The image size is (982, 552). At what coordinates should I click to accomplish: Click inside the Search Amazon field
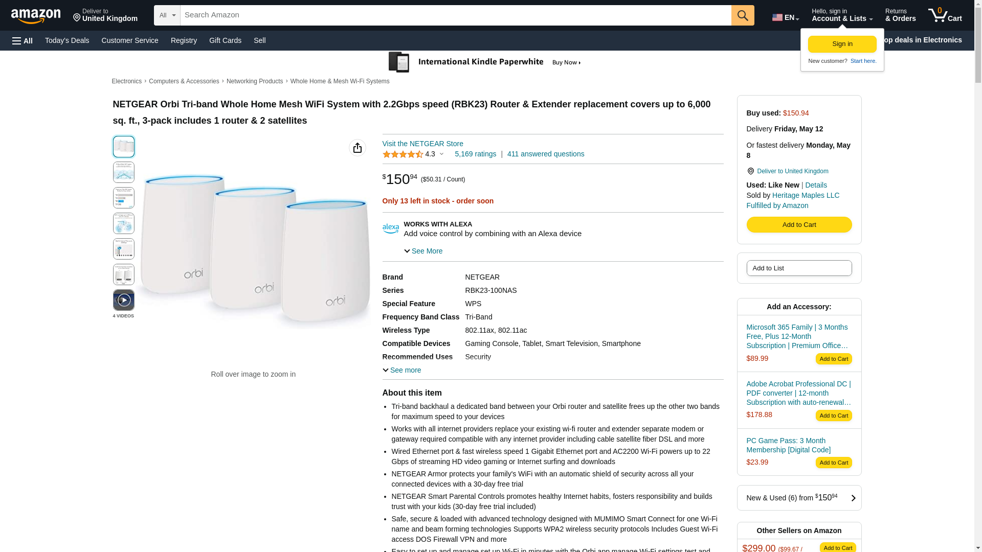click(455, 15)
